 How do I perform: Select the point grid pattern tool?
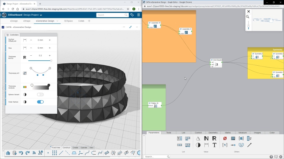point(54,153)
